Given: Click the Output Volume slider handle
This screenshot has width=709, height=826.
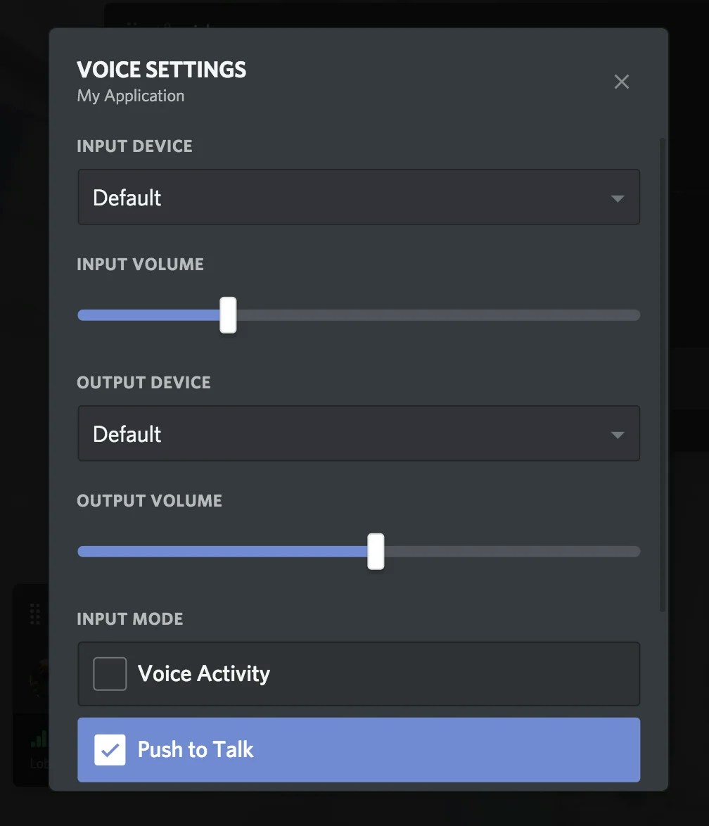Looking at the screenshot, I should pyautogui.click(x=375, y=552).
